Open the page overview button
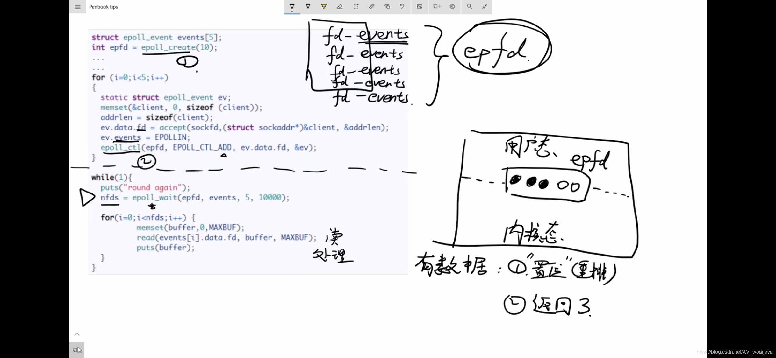Screen dimensions: 776x358 click(77, 350)
